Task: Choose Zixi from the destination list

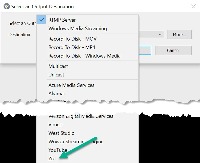Action: (x=87, y=159)
